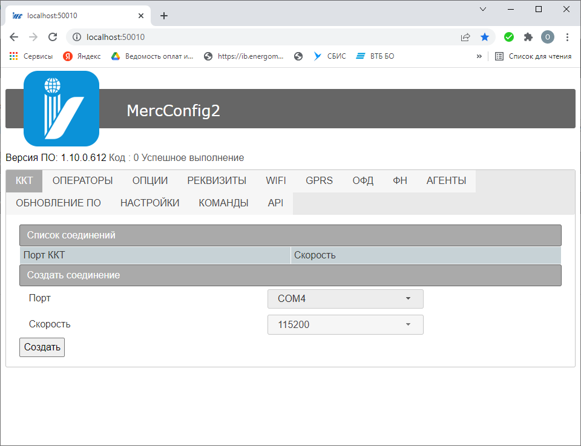
Task: Open Ведомость оплат Google Drive bookmark
Action: (153, 56)
